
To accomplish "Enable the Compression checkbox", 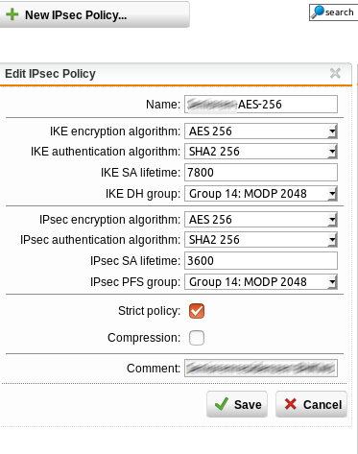I will click(197, 338).
